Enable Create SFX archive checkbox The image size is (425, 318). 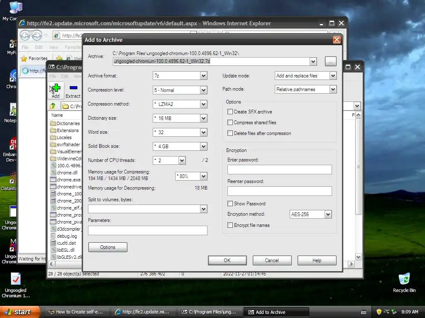(x=230, y=112)
